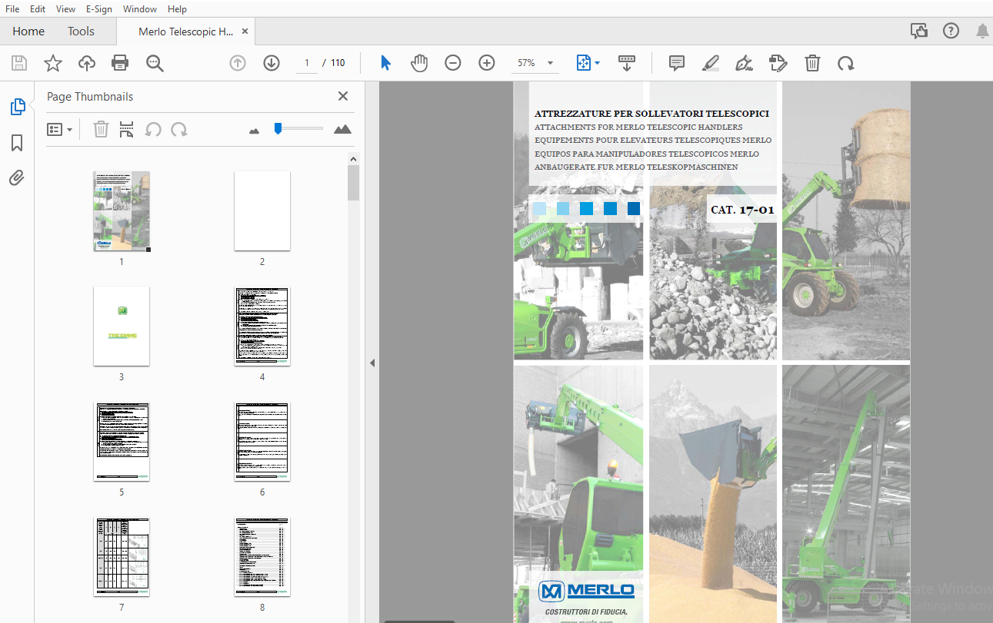
Task: Open the help question mark icon
Action: coord(951,31)
